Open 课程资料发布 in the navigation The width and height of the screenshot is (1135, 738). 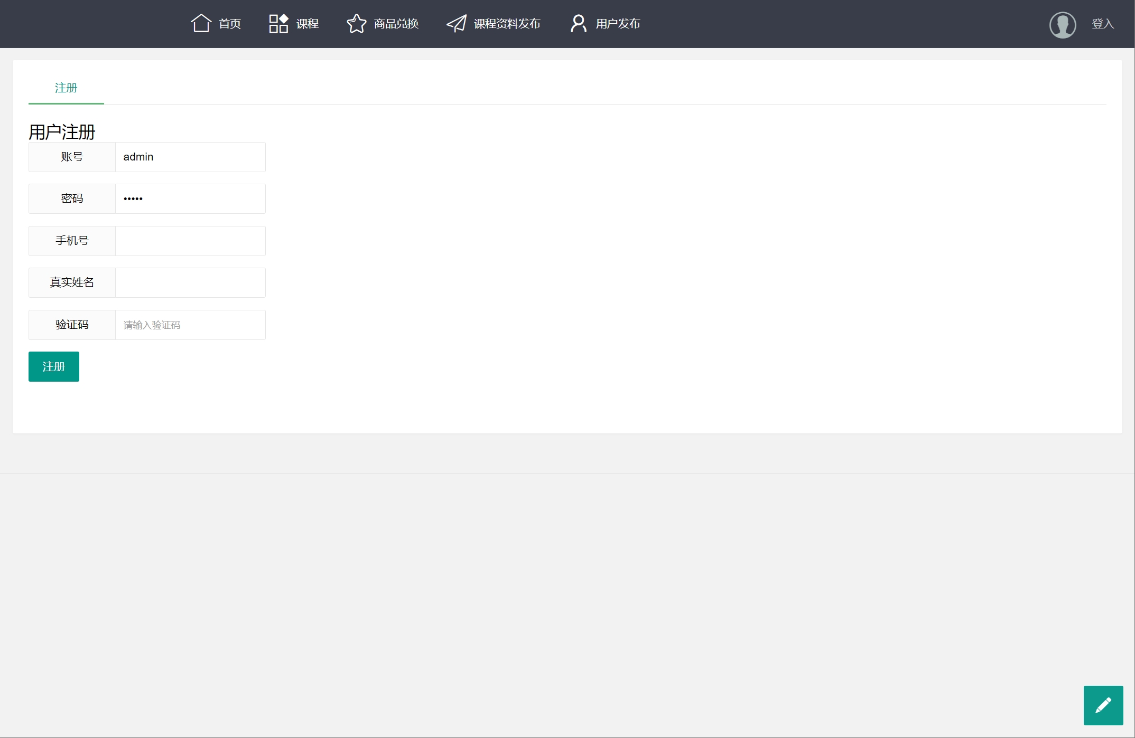[x=507, y=24]
